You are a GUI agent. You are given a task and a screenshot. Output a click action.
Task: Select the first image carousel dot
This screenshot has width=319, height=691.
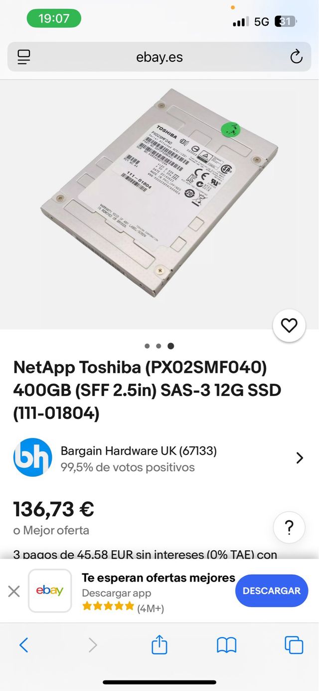(147, 345)
